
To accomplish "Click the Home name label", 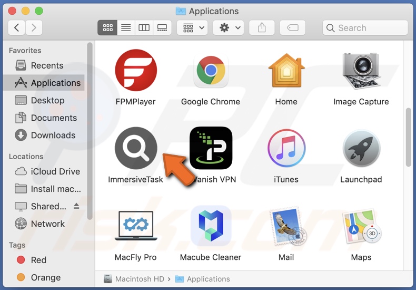I will (x=286, y=101).
